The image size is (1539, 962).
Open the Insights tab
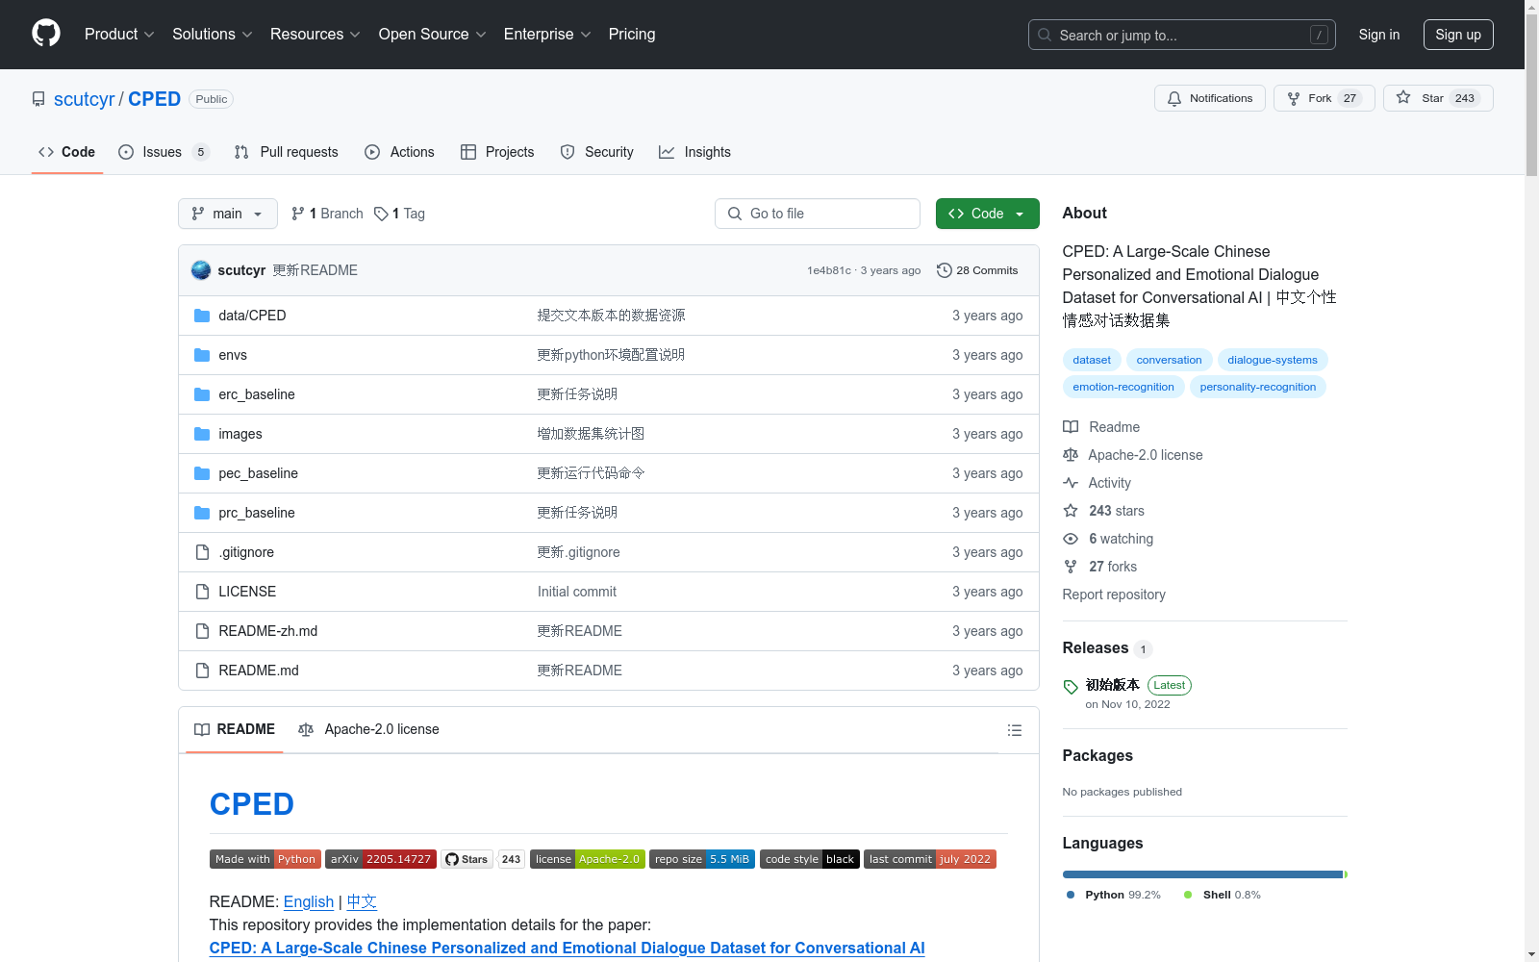[x=694, y=152]
